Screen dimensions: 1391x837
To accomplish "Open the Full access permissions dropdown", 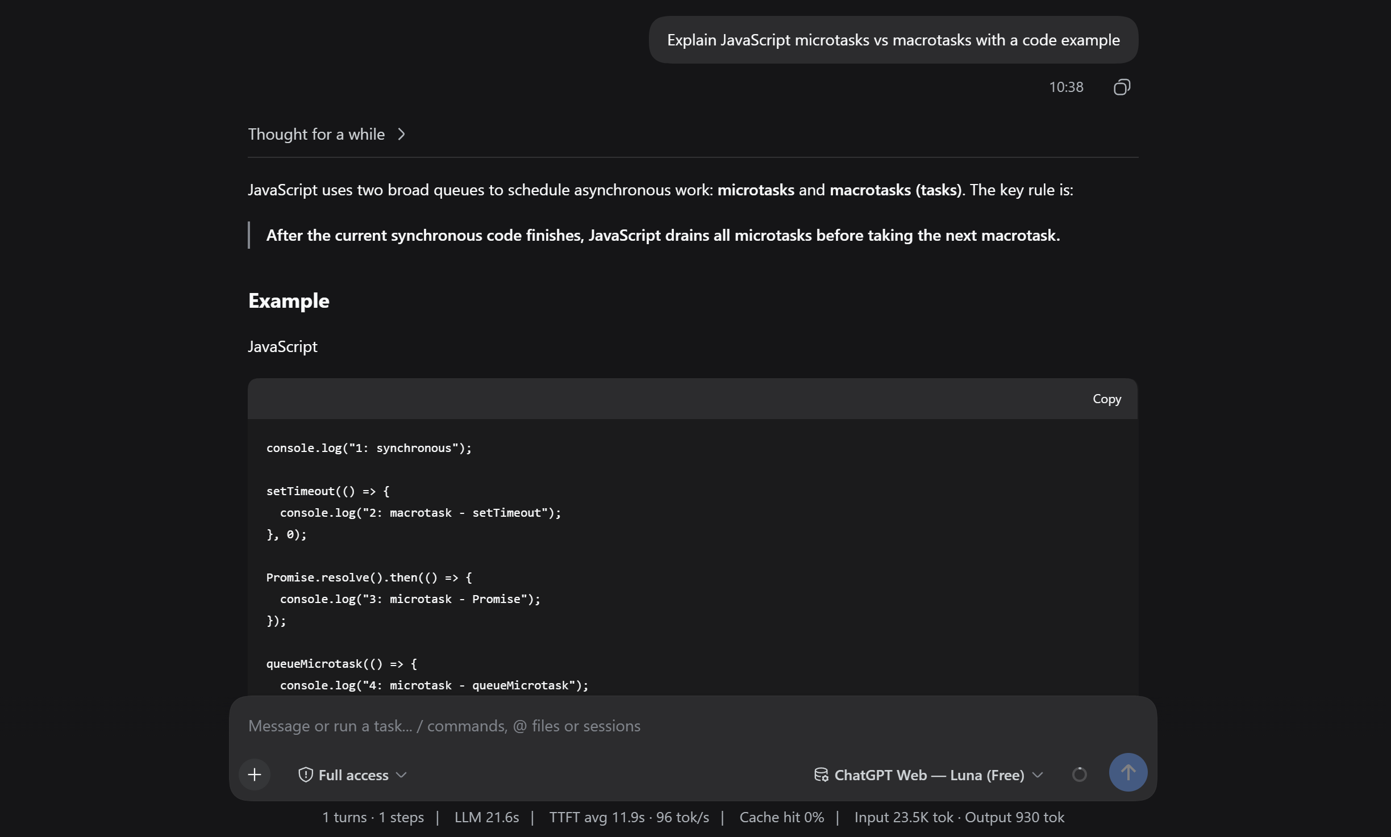I will pos(353,775).
